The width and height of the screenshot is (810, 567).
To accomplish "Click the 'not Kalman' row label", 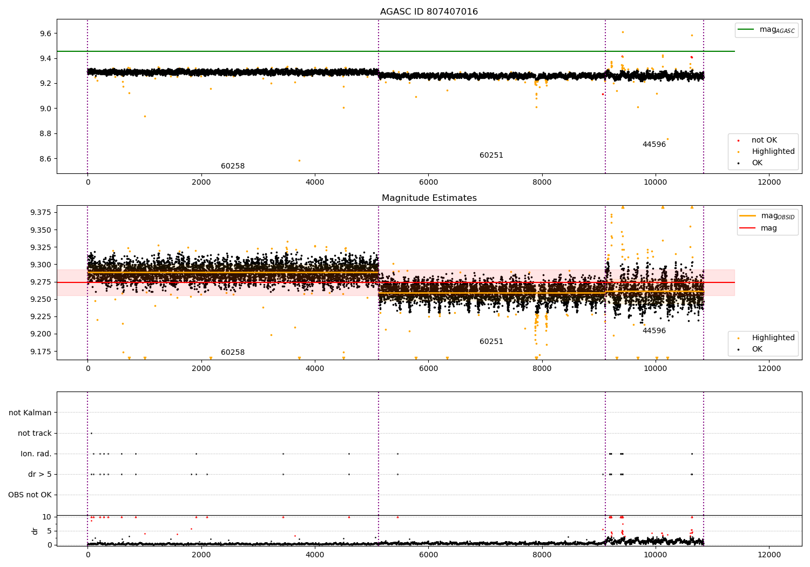I will point(30,413).
